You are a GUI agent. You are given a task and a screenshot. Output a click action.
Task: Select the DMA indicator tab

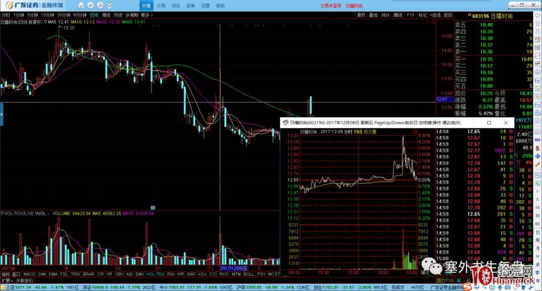coord(53,274)
